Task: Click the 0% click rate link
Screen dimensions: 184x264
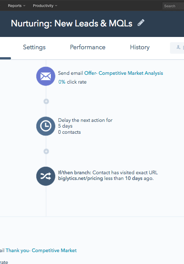Action: coord(62,82)
